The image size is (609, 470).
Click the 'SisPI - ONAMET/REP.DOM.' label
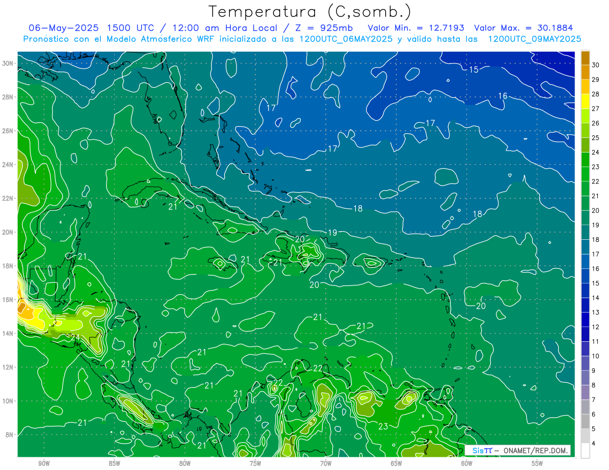pos(518,450)
